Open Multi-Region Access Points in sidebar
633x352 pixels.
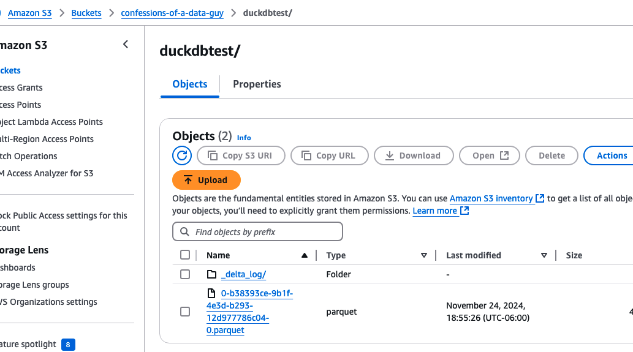[x=47, y=139]
